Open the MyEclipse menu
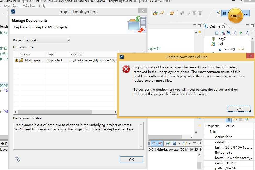The image size is (255, 170). point(12,6)
